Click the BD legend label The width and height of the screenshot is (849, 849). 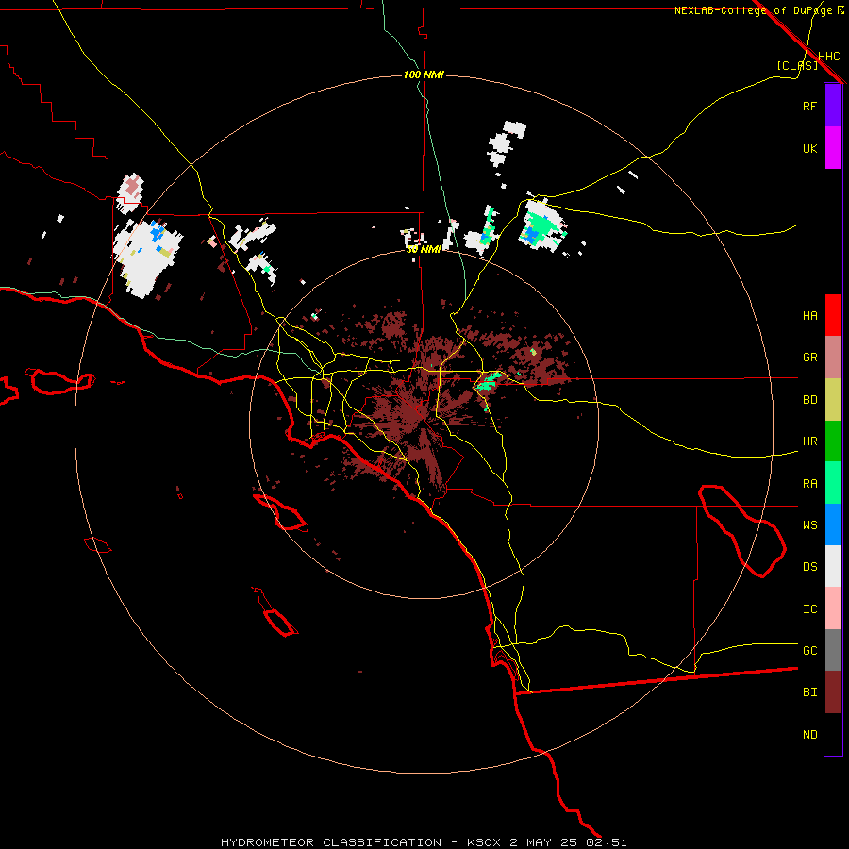(x=810, y=400)
